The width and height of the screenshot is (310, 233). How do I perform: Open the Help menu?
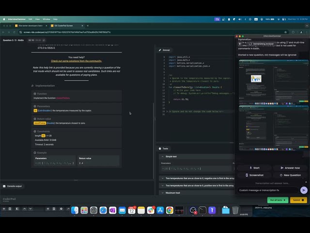(55, 19)
